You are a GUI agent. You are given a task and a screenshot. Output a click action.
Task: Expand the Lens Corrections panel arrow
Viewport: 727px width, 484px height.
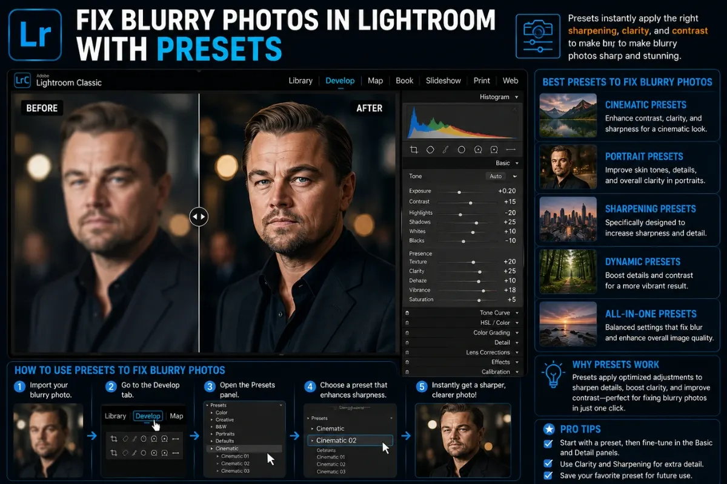point(517,352)
